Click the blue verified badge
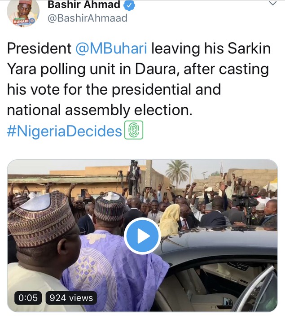285x323 pixels. coord(131,5)
